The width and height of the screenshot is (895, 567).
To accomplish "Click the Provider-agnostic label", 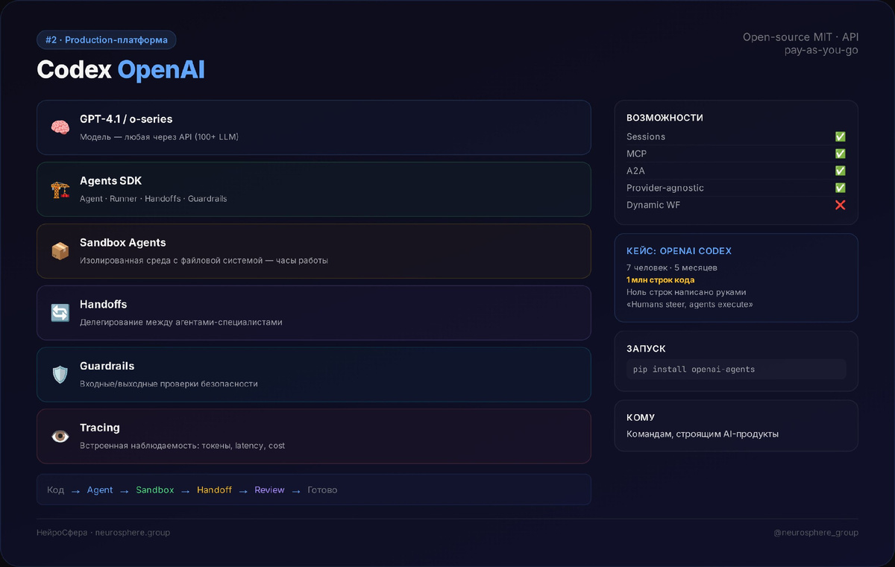I will coord(665,188).
